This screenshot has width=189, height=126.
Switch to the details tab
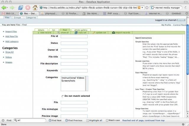coord(41,30)
